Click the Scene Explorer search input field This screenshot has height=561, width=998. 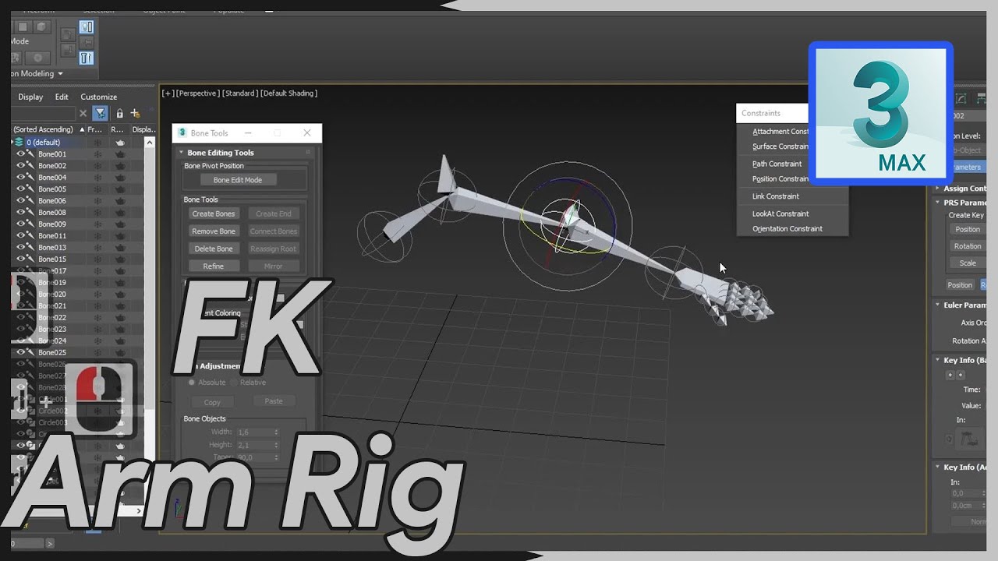pyautogui.click(x=43, y=114)
